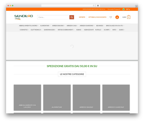
Task: Expand ARREDO BAGNO menu
Action: point(58,26)
